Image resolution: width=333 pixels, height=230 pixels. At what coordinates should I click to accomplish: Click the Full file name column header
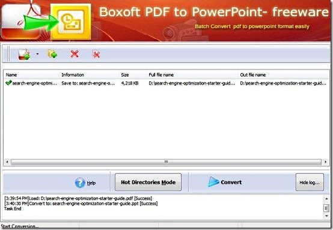coord(192,75)
